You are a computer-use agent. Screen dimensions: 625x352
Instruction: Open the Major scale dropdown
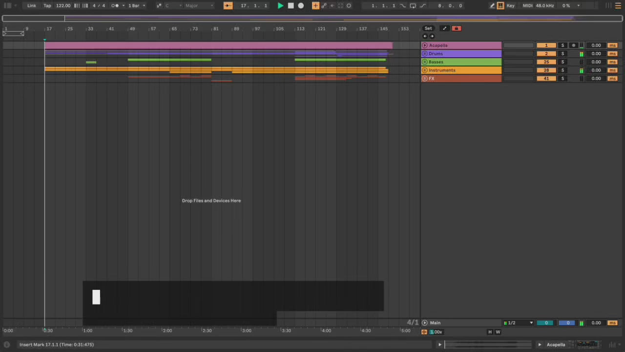point(199,5)
